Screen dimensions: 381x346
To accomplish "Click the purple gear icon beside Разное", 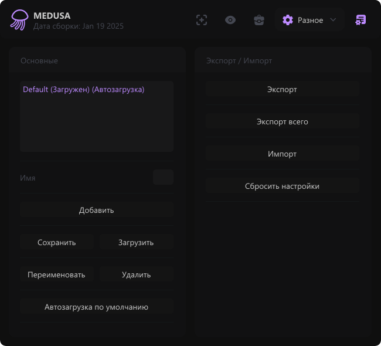I will 287,20.
